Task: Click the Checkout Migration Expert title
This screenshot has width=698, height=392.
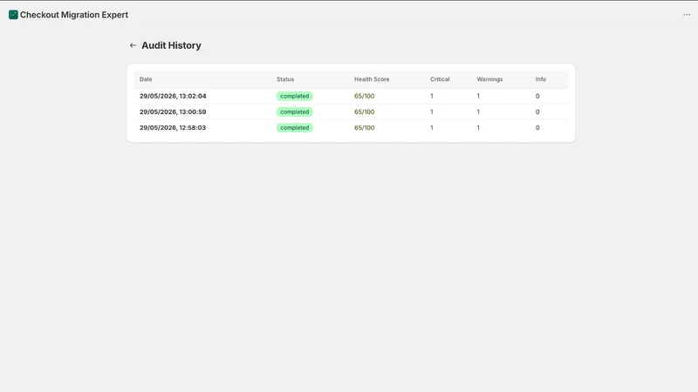Action: [74, 15]
